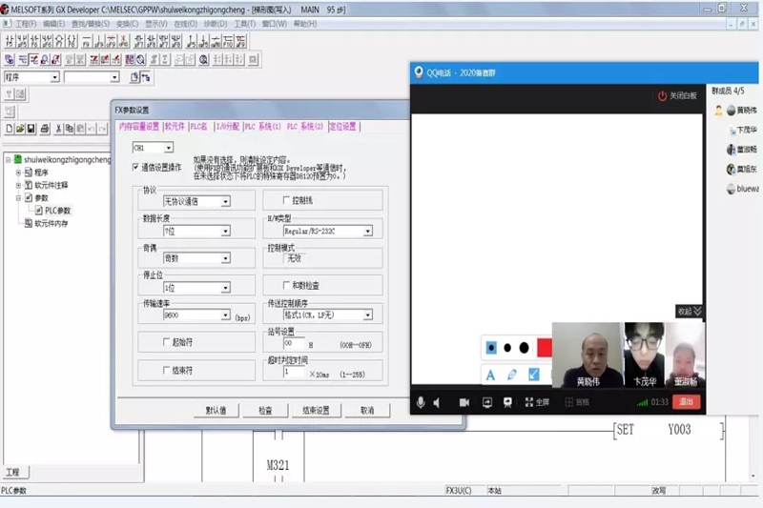This screenshot has height=508, width=763.
Task: Click the F9 horizontal line toolbar icon
Action: pos(87,41)
